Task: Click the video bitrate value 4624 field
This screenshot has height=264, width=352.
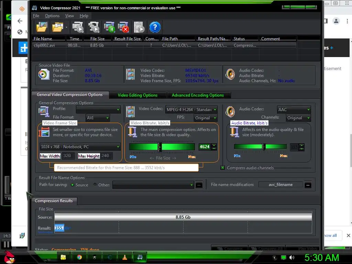Action: [x=205, y=147]
